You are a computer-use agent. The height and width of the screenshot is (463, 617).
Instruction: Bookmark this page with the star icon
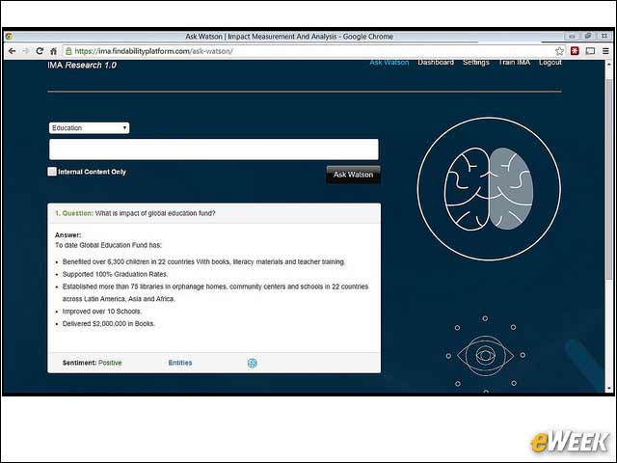(559, 51)
